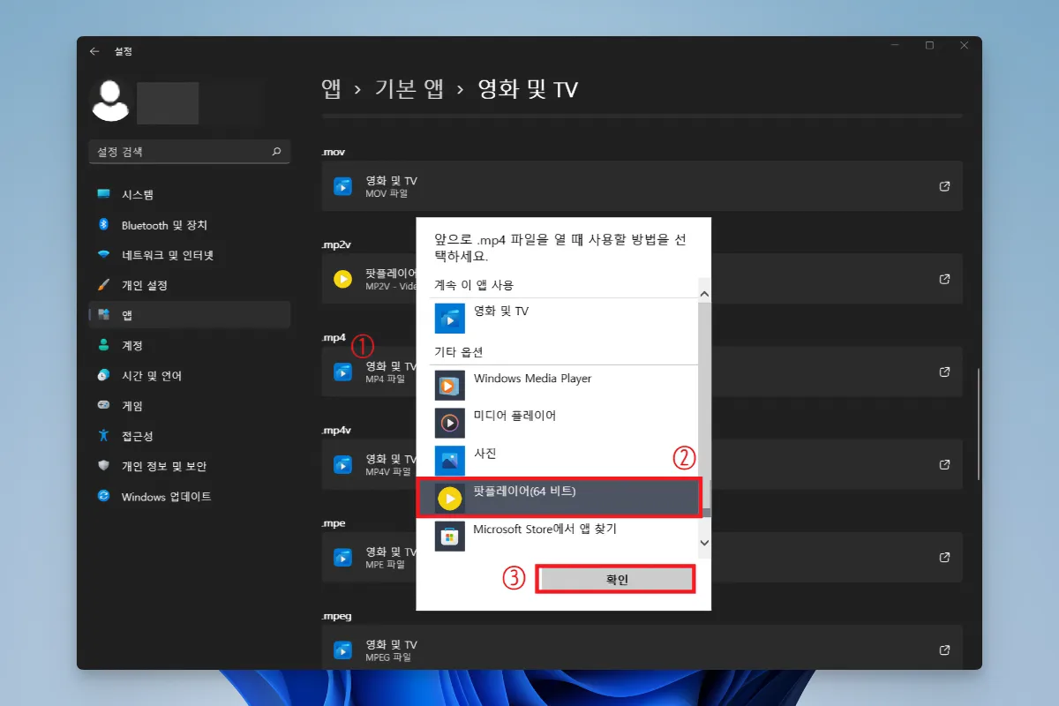This screenshot has height=706, width=1059.
Task: Open the 기본 앱 breadcrumb link
Action: point(409,89)
